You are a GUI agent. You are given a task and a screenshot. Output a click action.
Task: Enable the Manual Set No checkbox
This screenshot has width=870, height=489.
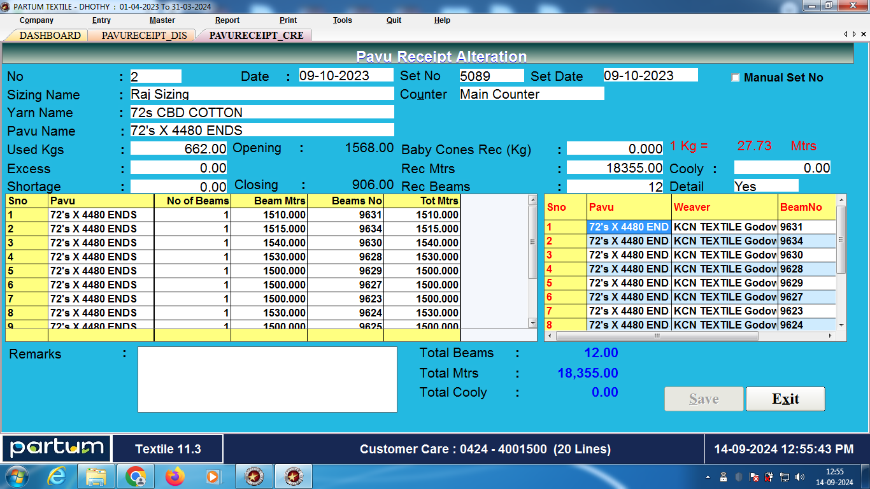point(736,77)
